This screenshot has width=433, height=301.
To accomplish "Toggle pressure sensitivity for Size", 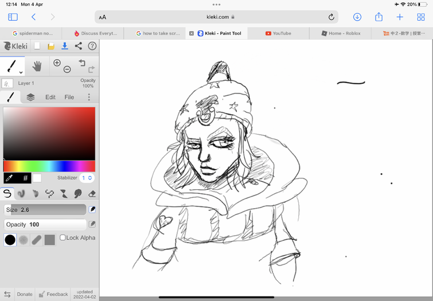I will pyautogui.click(x=92, y=210).
